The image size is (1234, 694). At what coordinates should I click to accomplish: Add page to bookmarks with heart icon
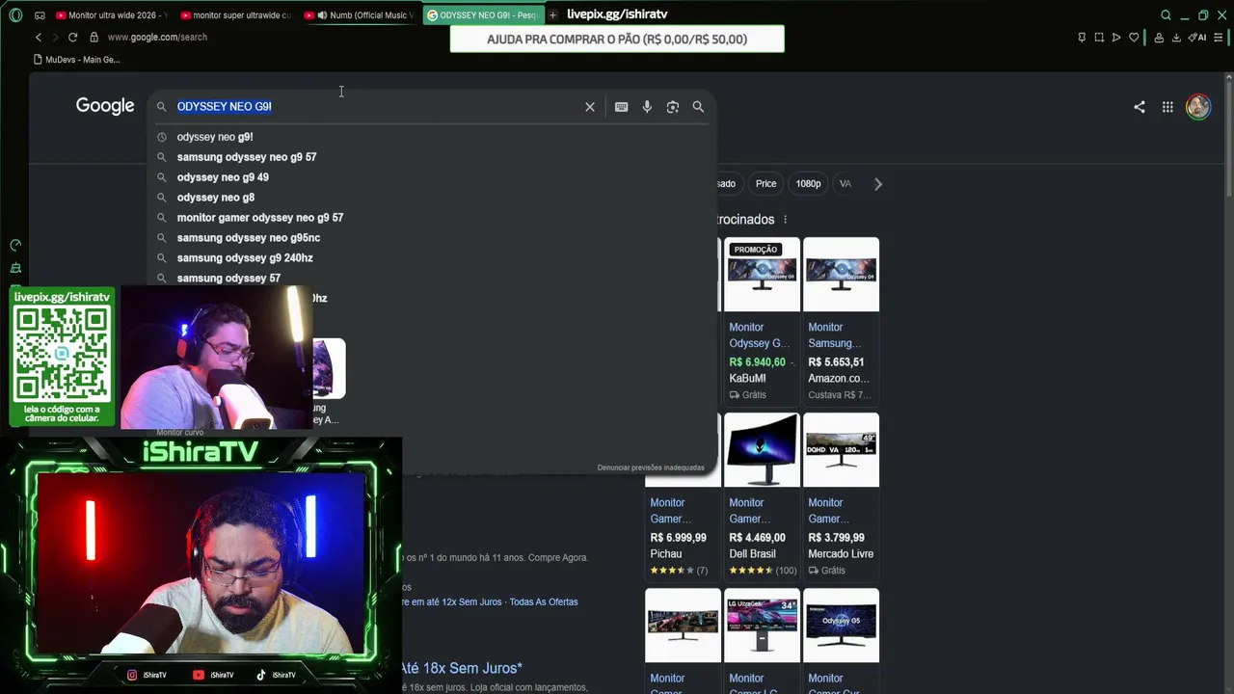[1134, 38]
